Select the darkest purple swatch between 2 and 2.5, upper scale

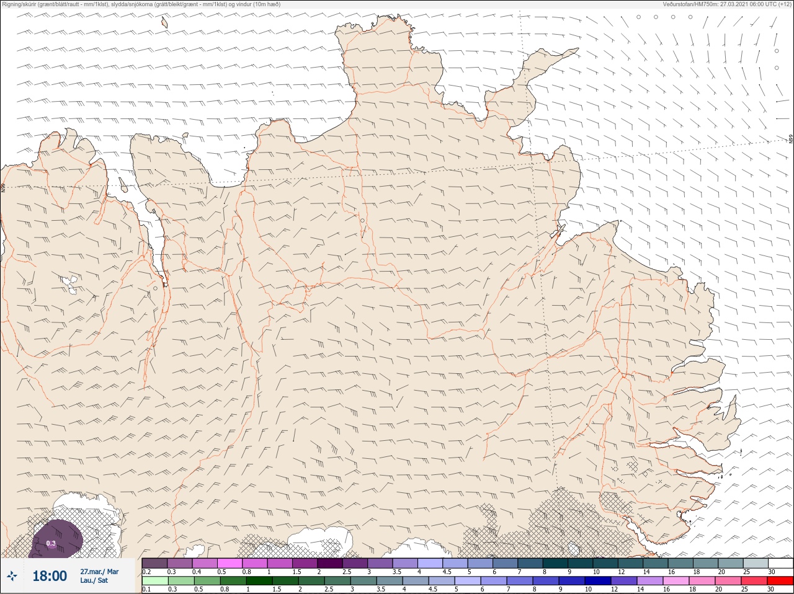coord(330,563)
